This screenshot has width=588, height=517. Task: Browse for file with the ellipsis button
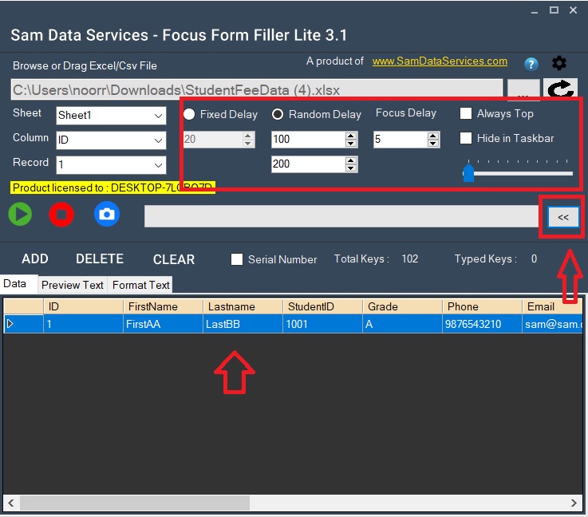point(523,89)
